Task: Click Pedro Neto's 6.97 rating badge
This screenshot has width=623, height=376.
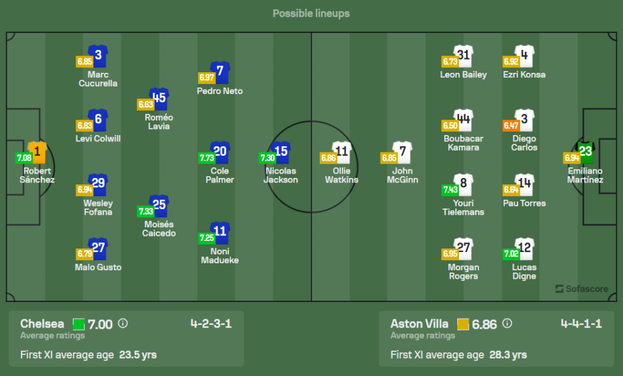Action: click(206, 78)
